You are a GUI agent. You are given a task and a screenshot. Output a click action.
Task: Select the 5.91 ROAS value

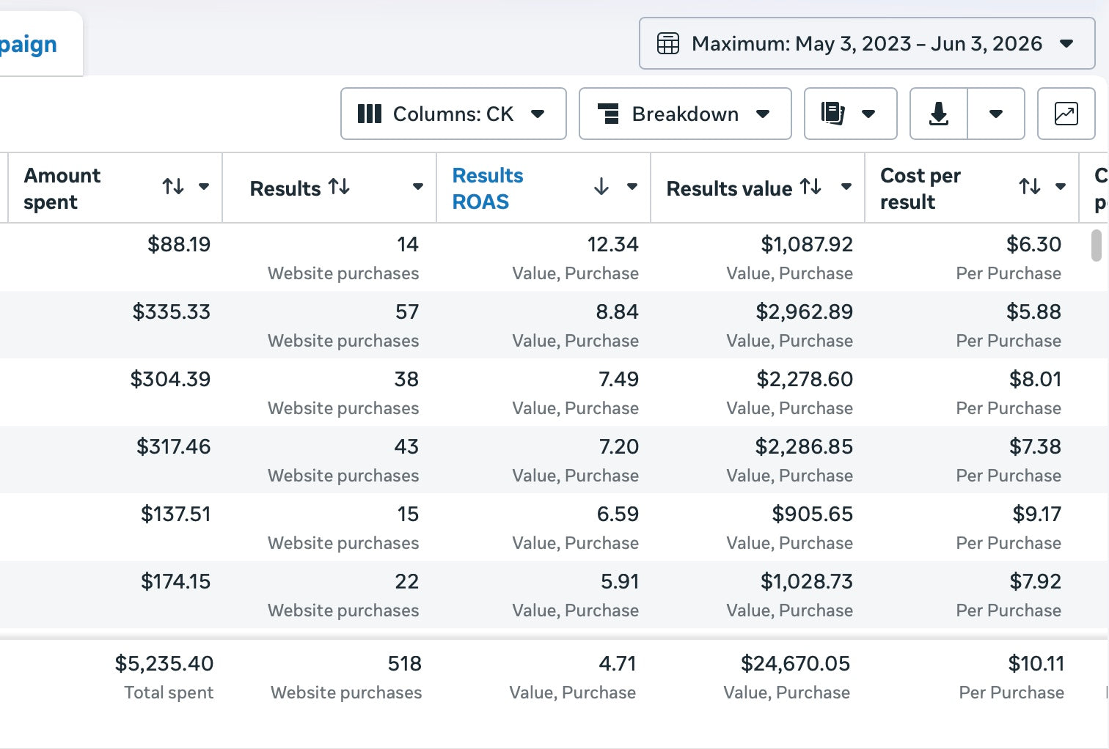pos(620,581)
